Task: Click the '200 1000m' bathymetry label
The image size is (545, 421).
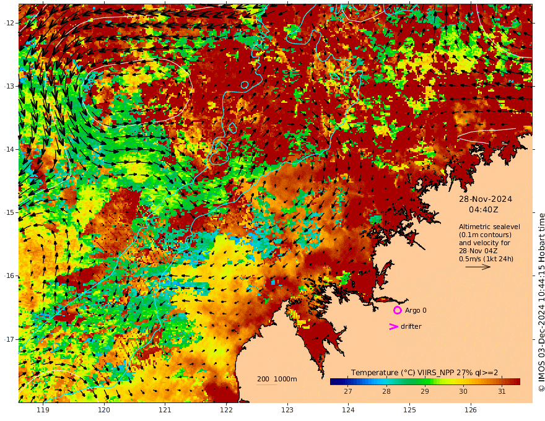Action: pos(277,379)
